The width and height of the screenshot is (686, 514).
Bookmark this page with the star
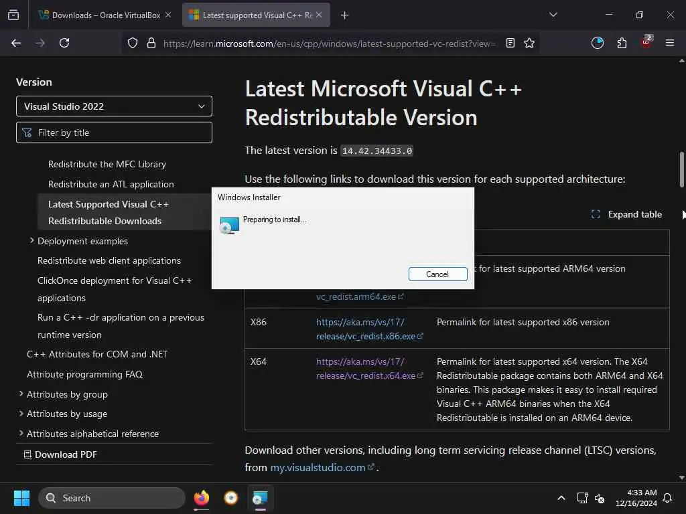(x=529, y=43)
